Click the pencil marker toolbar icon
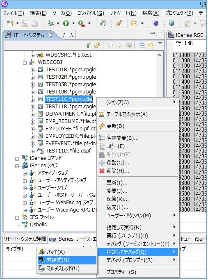Screen dimensions: 208x280 click(x=118, y=23)
